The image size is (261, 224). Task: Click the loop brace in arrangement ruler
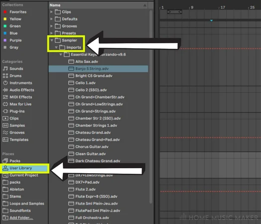[x=174, y=12]
